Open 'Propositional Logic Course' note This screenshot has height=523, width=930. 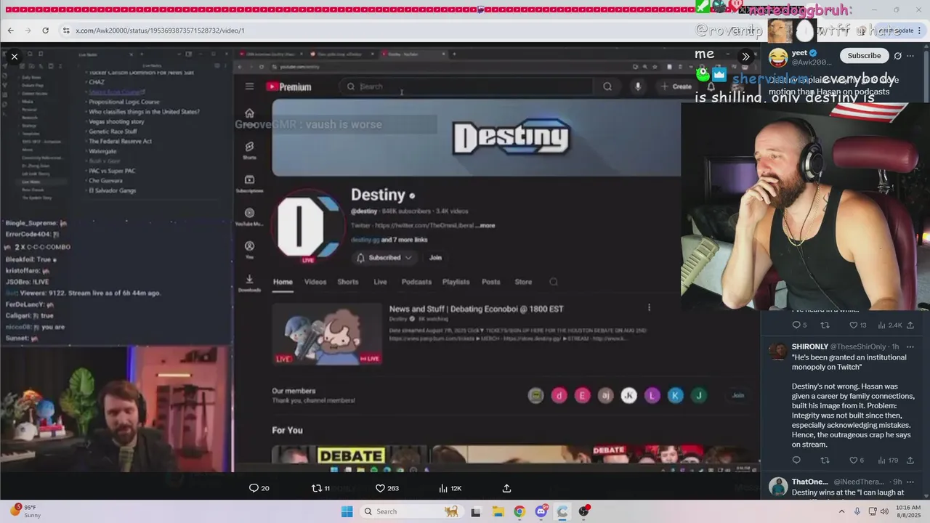(124, 102)
